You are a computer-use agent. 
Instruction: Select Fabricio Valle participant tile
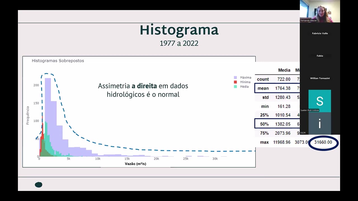pyautogui.click(x=320, y=33)
